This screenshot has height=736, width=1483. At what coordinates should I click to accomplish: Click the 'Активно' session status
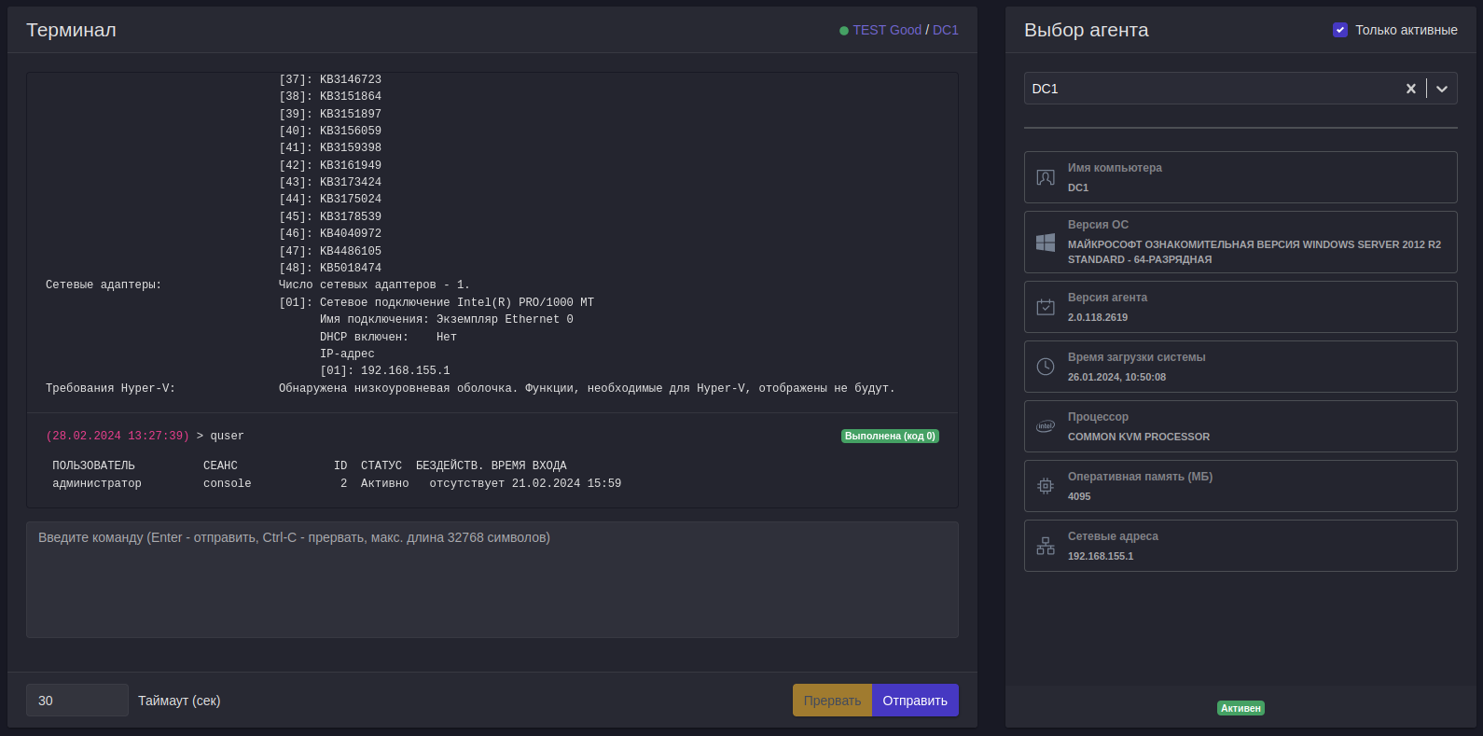pos(385,483)
